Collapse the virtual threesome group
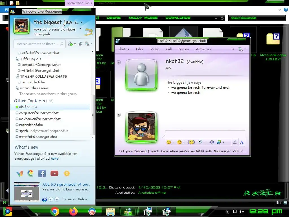This screenshot has height=217, width=289. pos(17,88)
